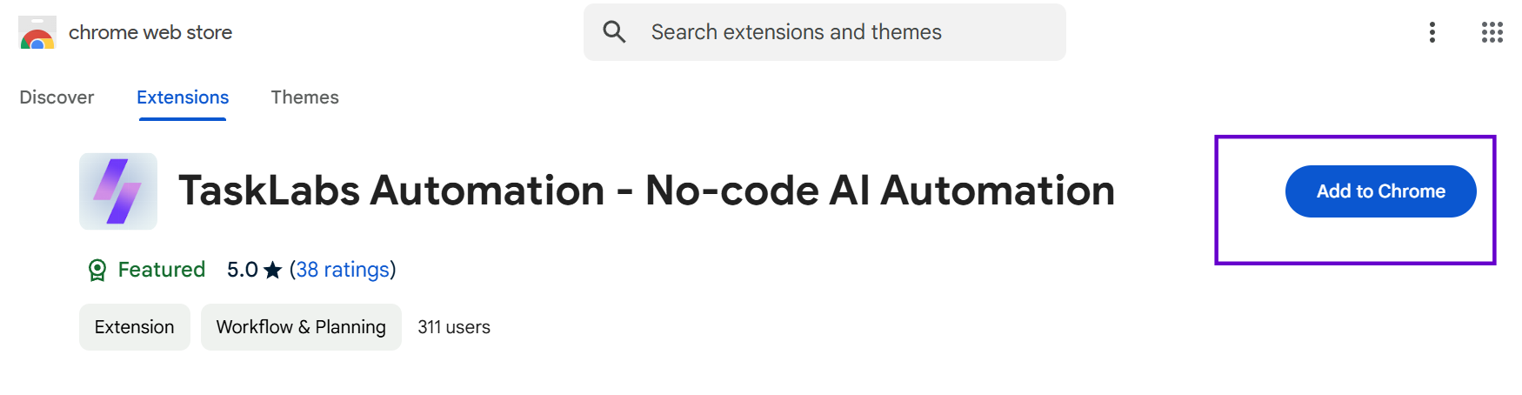Screen dimensions: 1522x395
Task: Select the Extensions tab
Action: click(183, 97)
